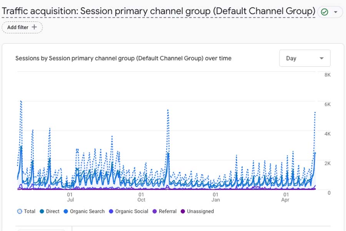Click the Referral legend color dot
This screenshot has height=231, width=346.
(x=155, y=211)
